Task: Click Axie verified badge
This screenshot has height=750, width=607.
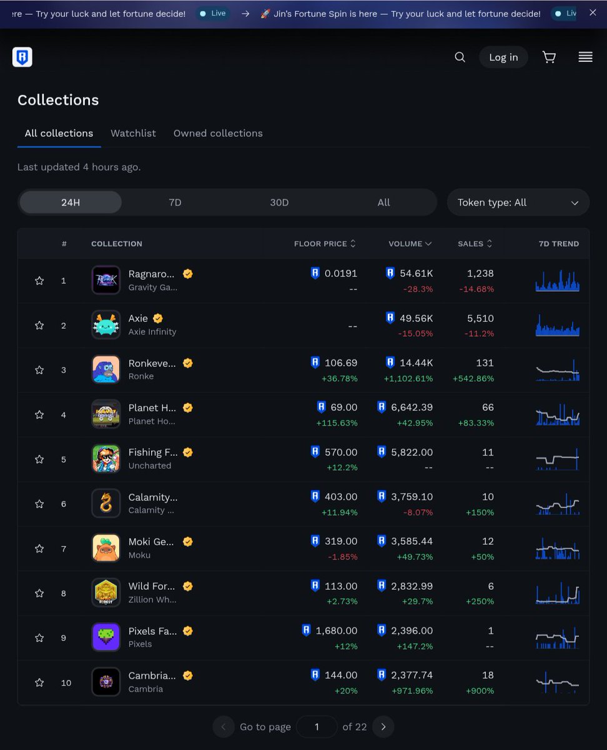Action: point(158,318)
